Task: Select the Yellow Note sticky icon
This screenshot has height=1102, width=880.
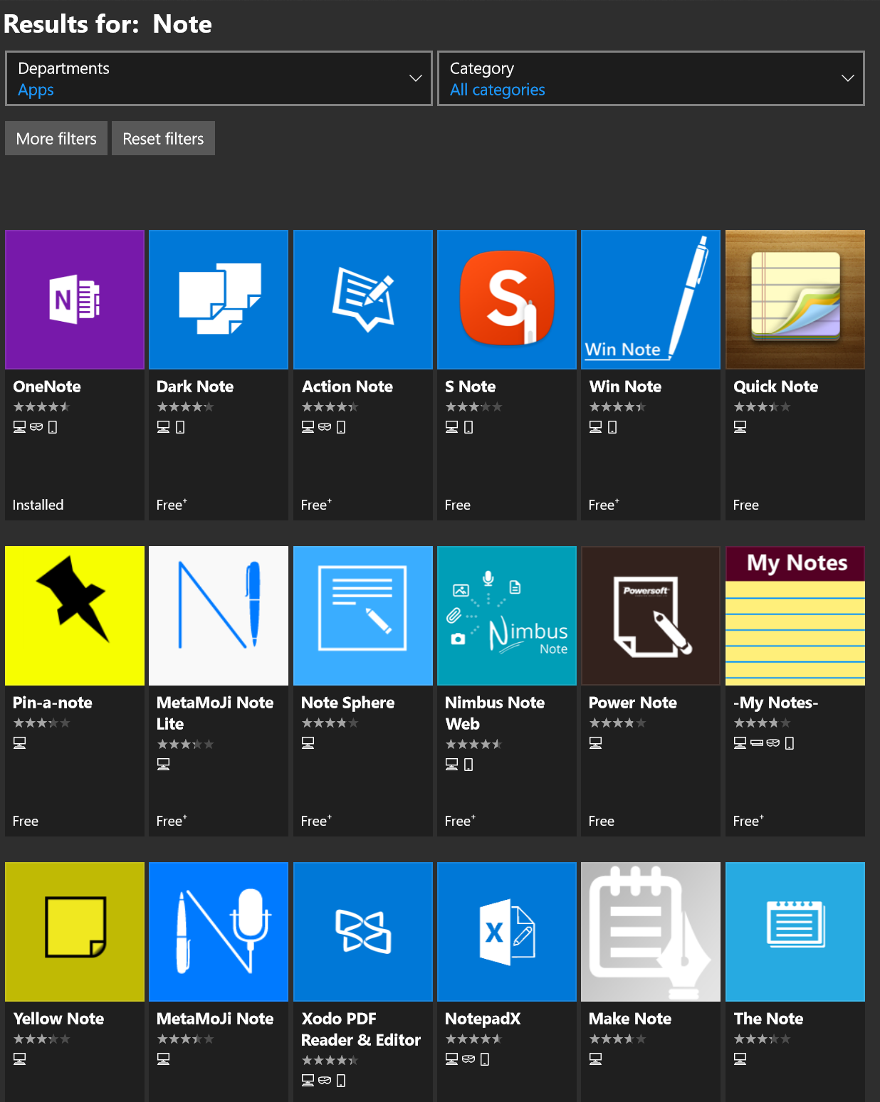Action: point(74,931)
